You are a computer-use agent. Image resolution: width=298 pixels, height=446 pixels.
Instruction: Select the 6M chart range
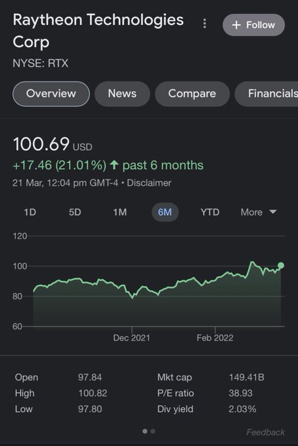point(165,213)
